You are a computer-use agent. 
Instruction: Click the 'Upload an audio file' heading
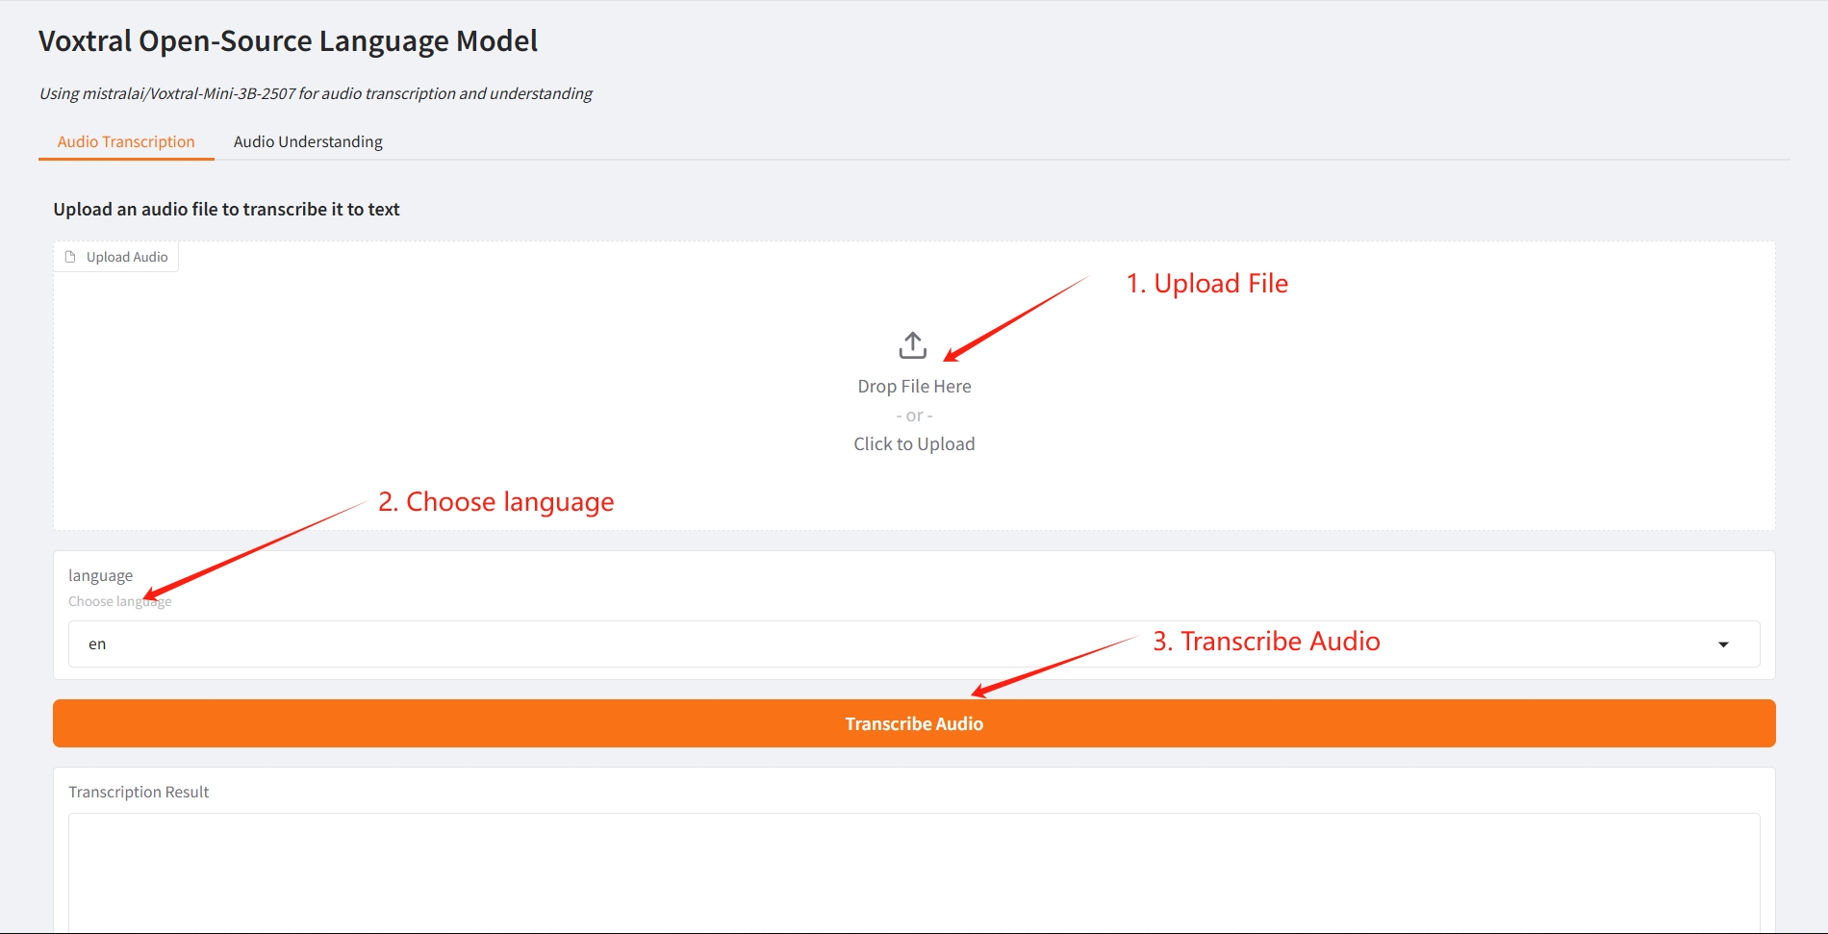tap(226, 210)
